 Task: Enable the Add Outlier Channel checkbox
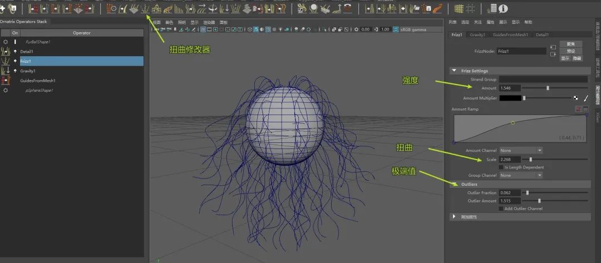[501, 209]
